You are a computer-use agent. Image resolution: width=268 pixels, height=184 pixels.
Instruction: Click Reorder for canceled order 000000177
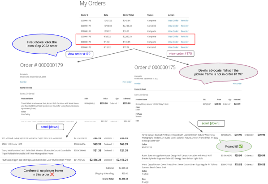[185, 26]
